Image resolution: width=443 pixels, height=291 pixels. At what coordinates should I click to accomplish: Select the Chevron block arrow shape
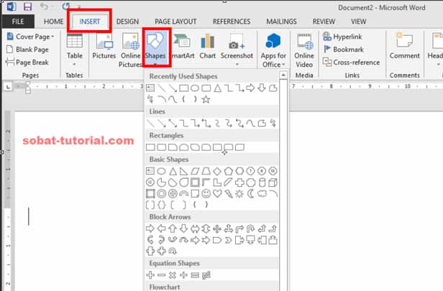[x=228, y=240]
